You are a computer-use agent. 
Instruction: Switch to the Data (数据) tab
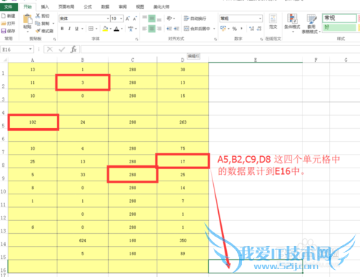(x=105, y=6)
